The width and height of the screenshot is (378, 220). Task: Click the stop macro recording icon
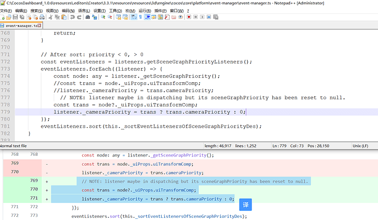196,17
